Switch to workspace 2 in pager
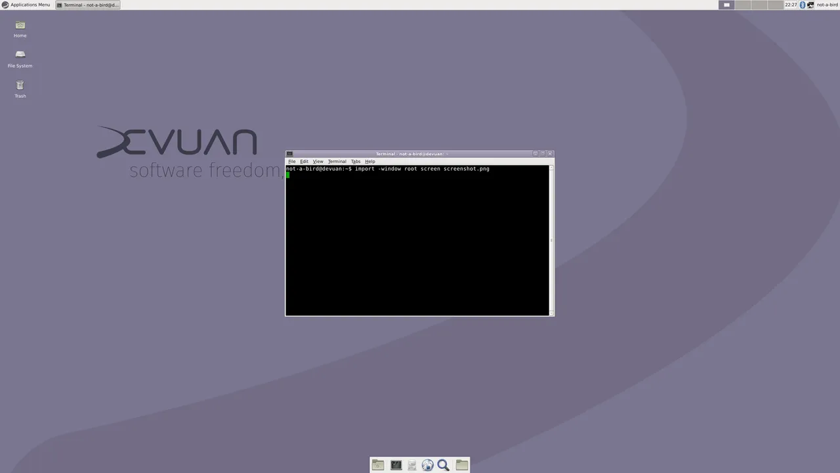This screenshot has height=473, width=840. pos(743,5)
